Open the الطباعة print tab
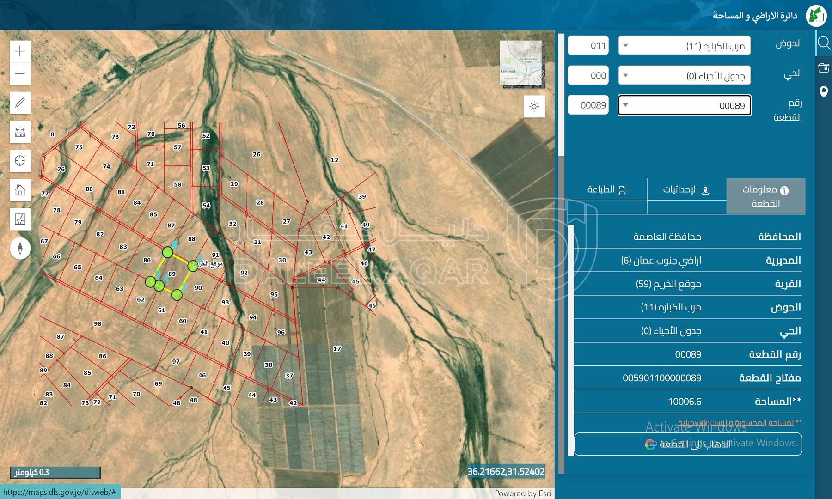The width and height of the screenshot is (832, 499). coord(607,190)
